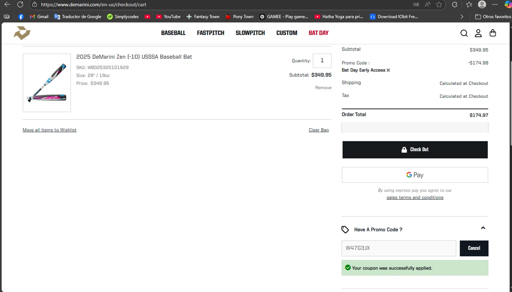Click the SKU WBD25320101929 text
This screenshot has height=292, width=512.
[x=102, y=68]
